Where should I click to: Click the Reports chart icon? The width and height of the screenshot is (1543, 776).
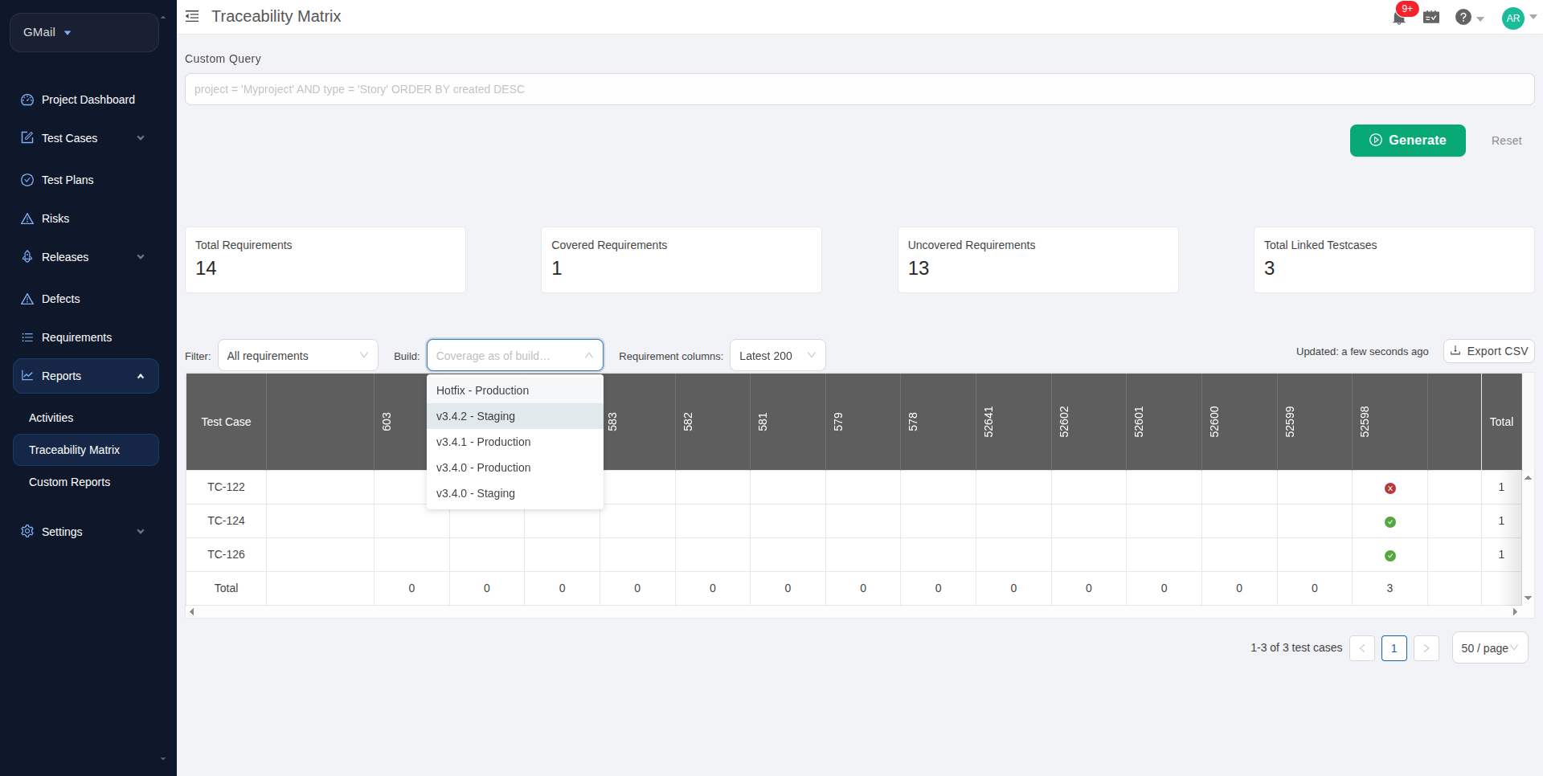tap(27, 376)
